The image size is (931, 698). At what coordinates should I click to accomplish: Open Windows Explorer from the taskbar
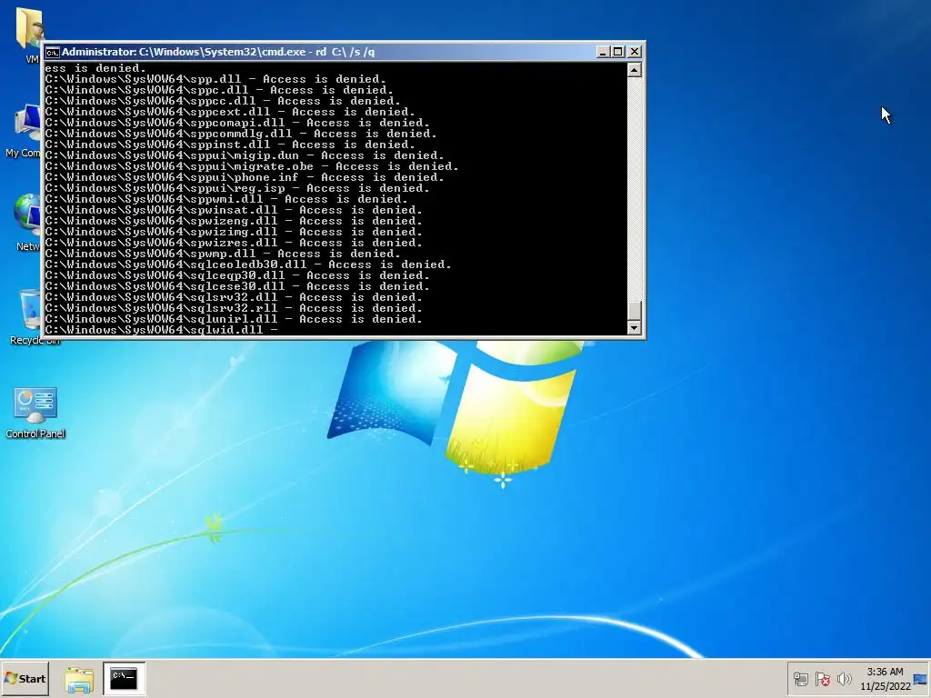pos(79,679)
